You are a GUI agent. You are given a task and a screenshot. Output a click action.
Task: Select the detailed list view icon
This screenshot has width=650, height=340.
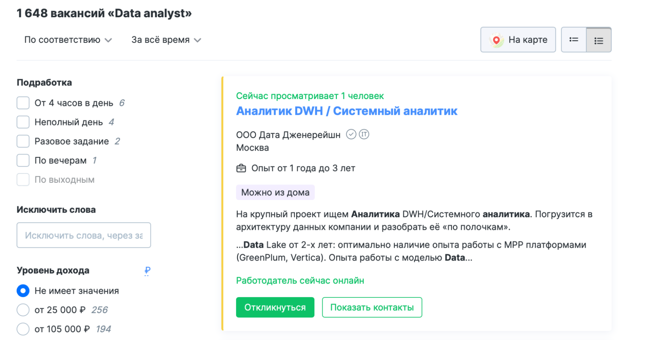599,40
